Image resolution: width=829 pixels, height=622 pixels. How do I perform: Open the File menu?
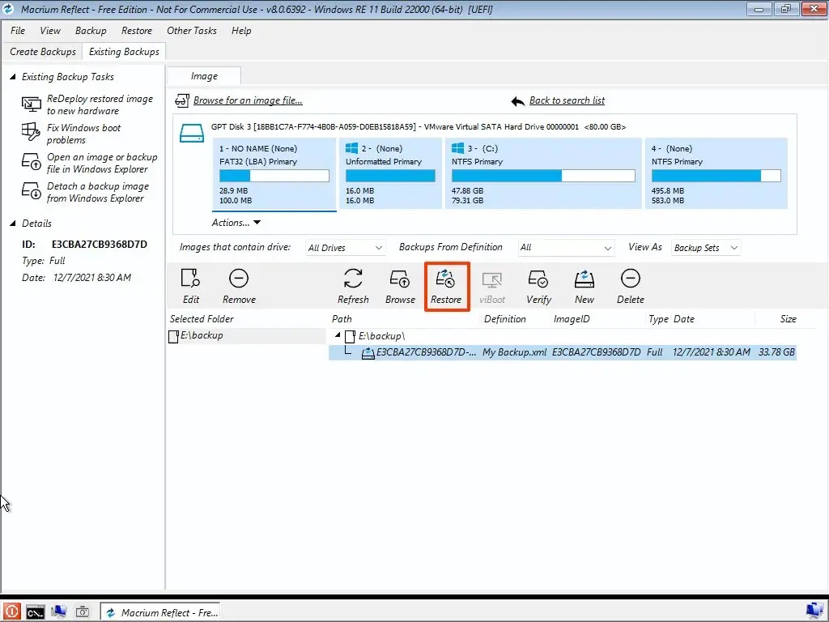click(18, 31)
